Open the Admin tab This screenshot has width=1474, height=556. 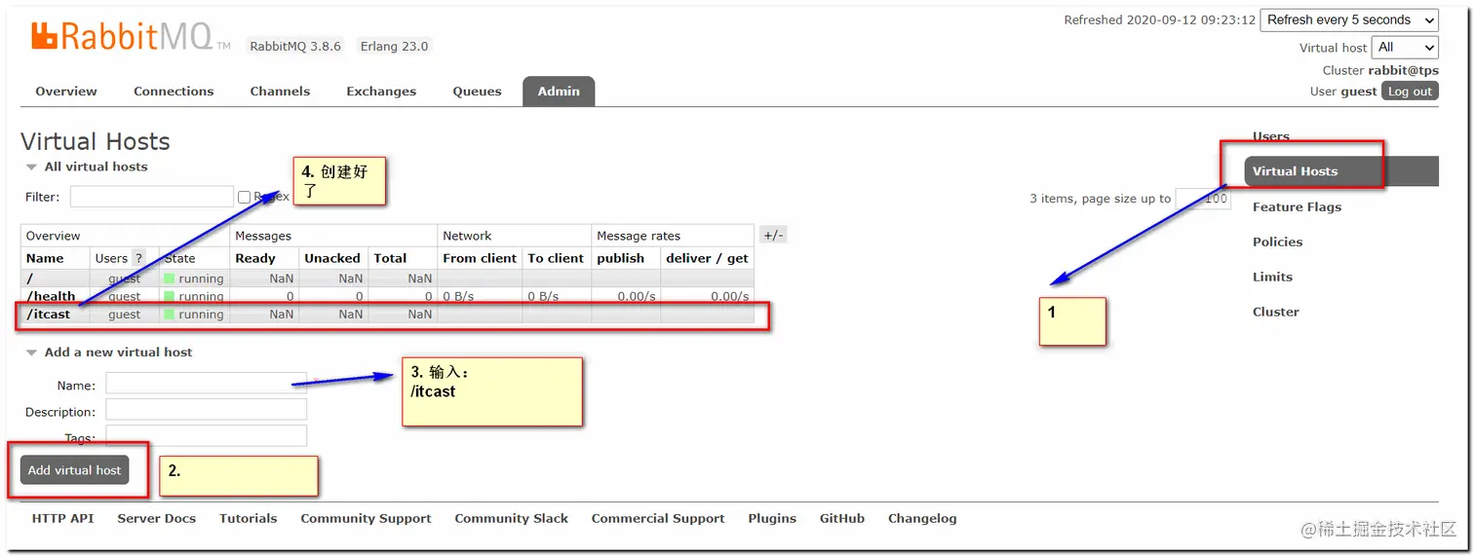coord(559,92)
